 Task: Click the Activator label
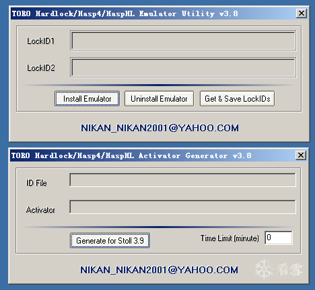[40, 210]
